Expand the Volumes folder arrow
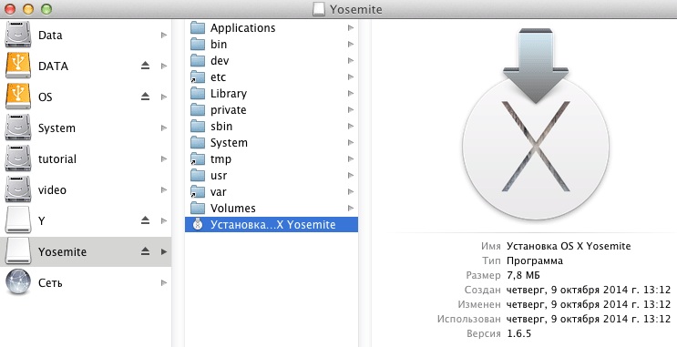 [350, 208]
